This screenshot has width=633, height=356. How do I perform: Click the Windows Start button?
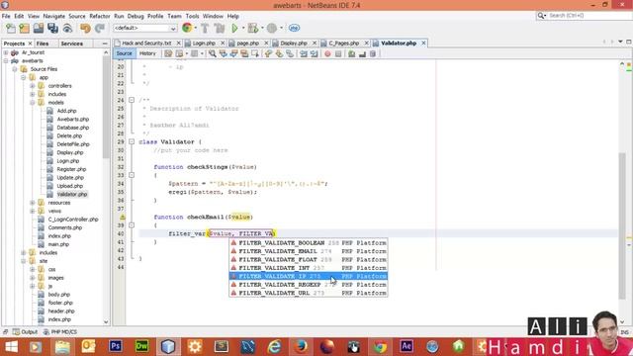[11, 347]
